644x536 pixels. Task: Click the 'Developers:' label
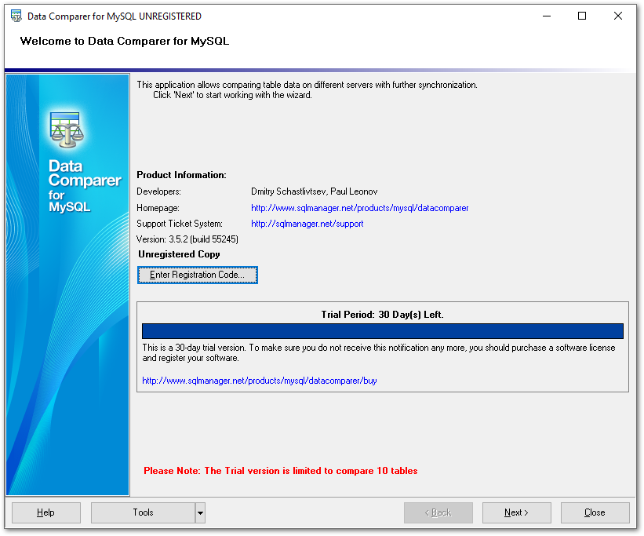pyautogui.click(x=158, y=191)
